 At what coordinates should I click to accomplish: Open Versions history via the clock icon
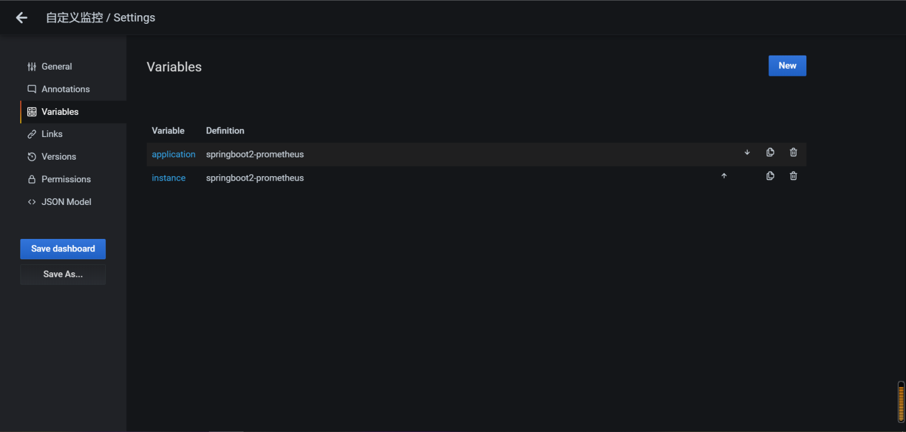[32, 156]
